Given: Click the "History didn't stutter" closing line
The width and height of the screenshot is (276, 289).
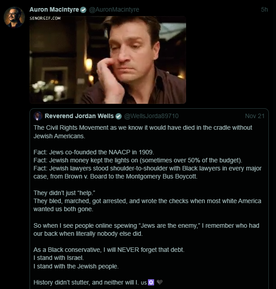Looking at the screenshot, I should (x=85, y=282).
